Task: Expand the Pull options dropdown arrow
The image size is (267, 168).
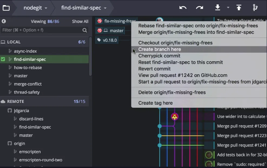Action: pyautogui.click(x=228, y=8)
